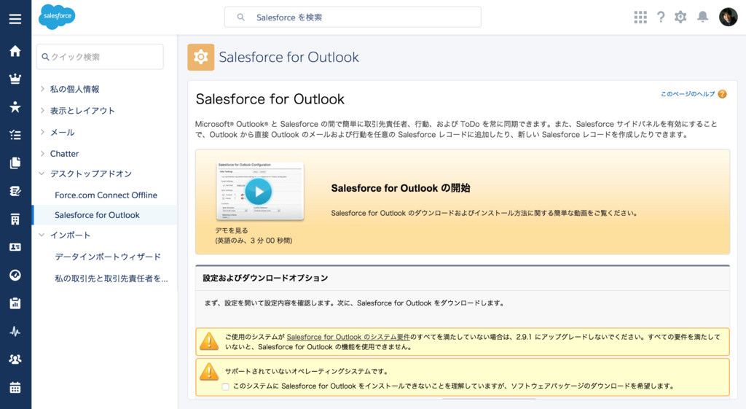Expand Chatter section
The width and height of the screenshot is (746, 409).
(42, 153)
